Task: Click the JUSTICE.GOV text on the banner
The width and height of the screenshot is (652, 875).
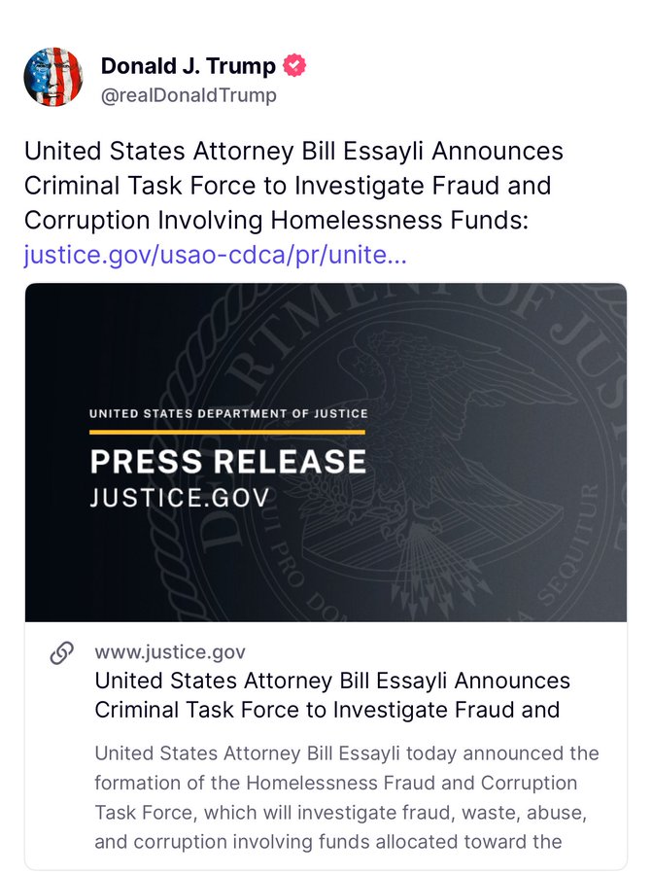Action: 180,498
